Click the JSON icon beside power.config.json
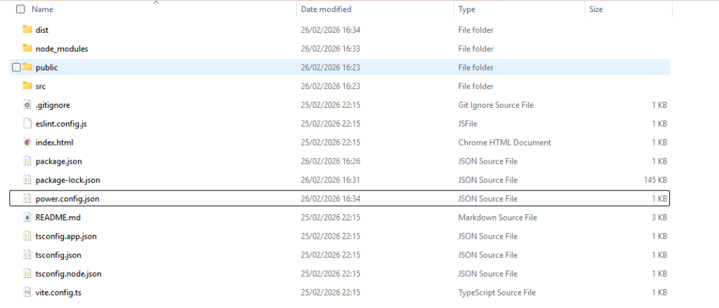719x308 pixels. pos(27,199)
